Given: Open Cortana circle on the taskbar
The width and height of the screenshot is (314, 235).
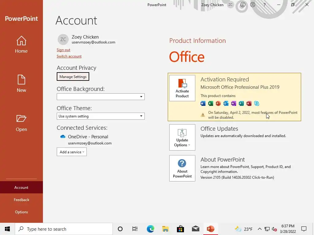Looking at the screenshot, I should [x=120, y=229].
